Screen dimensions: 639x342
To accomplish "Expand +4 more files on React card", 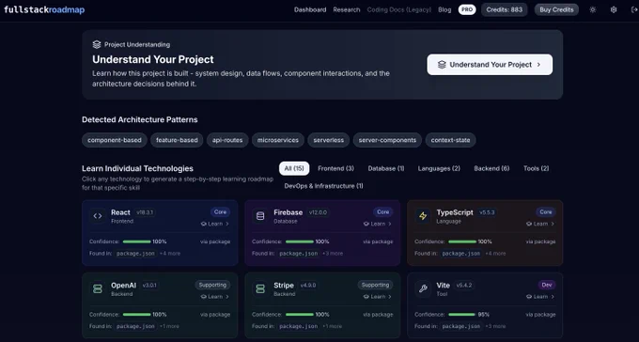I will point(170,254).
